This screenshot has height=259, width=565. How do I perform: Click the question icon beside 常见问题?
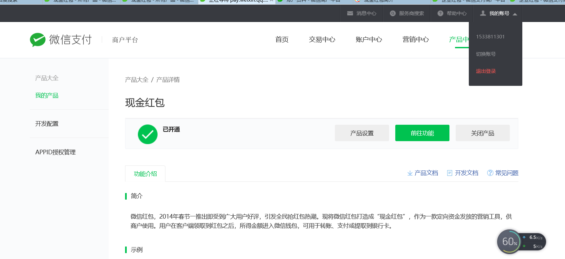click(x=490, y=173)
